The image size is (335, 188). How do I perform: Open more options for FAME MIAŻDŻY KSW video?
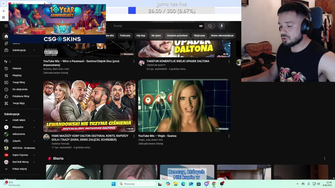pos(134,136)
